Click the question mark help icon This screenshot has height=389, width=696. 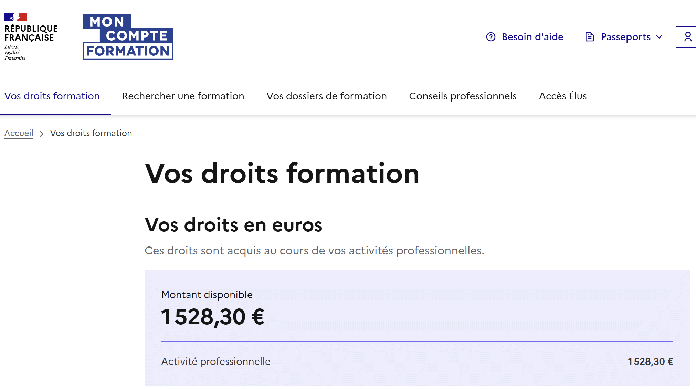pyautogui.click(x=491, y=37)
